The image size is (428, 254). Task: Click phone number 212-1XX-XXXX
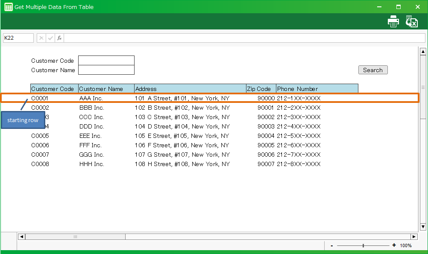pyautogui.click(x=299, y=98)
